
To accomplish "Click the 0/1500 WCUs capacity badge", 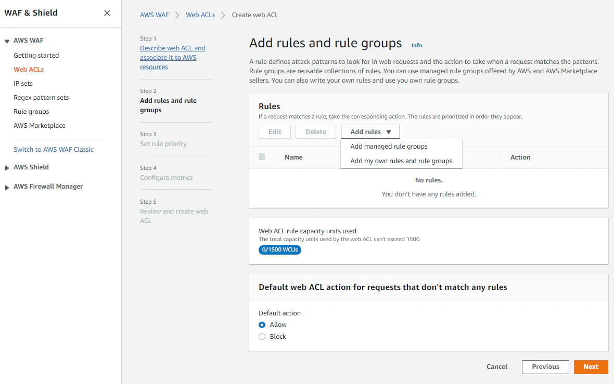I will click(280, 250).
